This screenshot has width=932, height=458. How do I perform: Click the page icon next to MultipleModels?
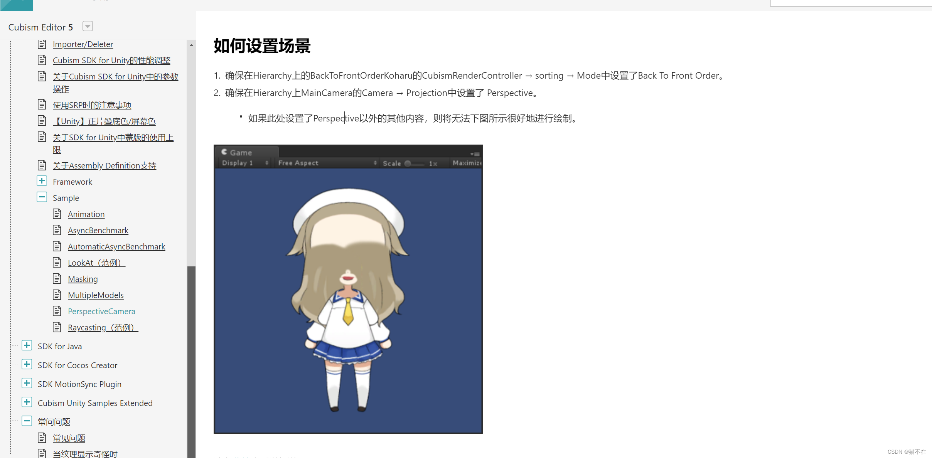pos(57,295)
